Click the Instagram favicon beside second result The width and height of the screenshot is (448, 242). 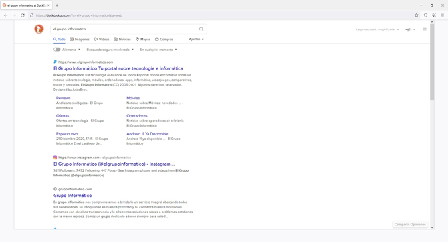pyautogui.click(x=55, y=157)
